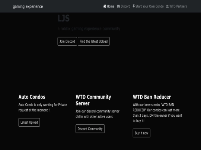Click the gaming experience brand title
This screenshot has width=201, height=150.
(x=28, y=7)
